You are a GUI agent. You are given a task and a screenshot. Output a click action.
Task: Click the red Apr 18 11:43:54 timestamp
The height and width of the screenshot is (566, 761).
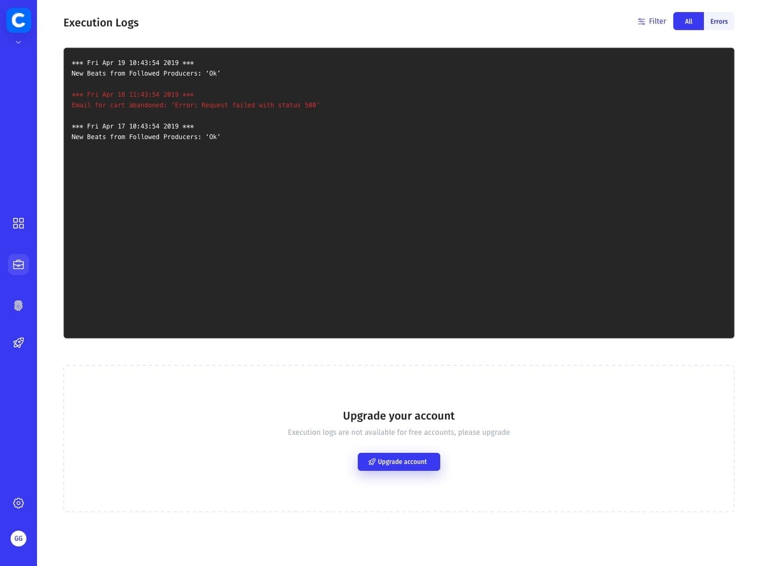[133, 94]
